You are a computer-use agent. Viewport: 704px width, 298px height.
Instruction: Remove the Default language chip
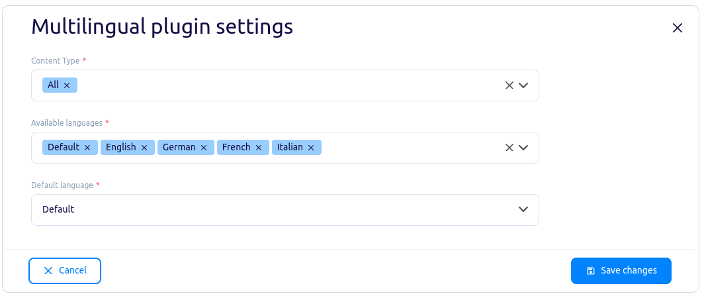pyautogui.click(x=87, y=148)
